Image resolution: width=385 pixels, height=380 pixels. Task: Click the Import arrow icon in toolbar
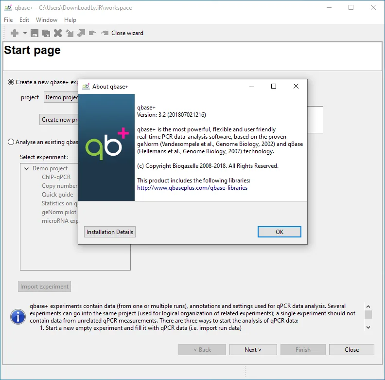coord(70,33)
